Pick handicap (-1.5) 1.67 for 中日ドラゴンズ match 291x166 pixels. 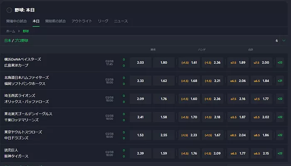point(213,135)
